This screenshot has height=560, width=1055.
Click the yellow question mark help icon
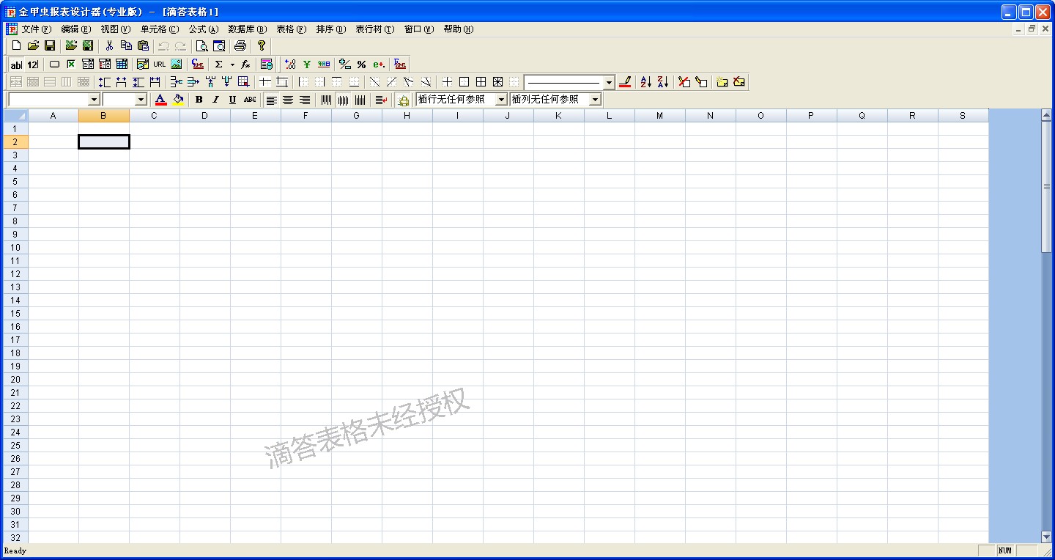coord(262,45)
